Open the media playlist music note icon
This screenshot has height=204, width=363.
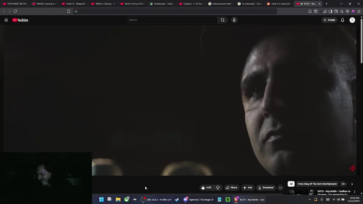(325, 11)
